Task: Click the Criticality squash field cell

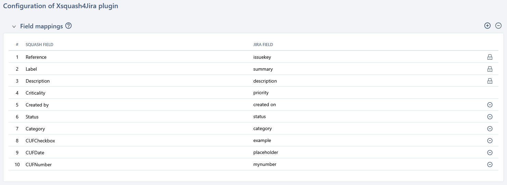Action: coord(35,93)
